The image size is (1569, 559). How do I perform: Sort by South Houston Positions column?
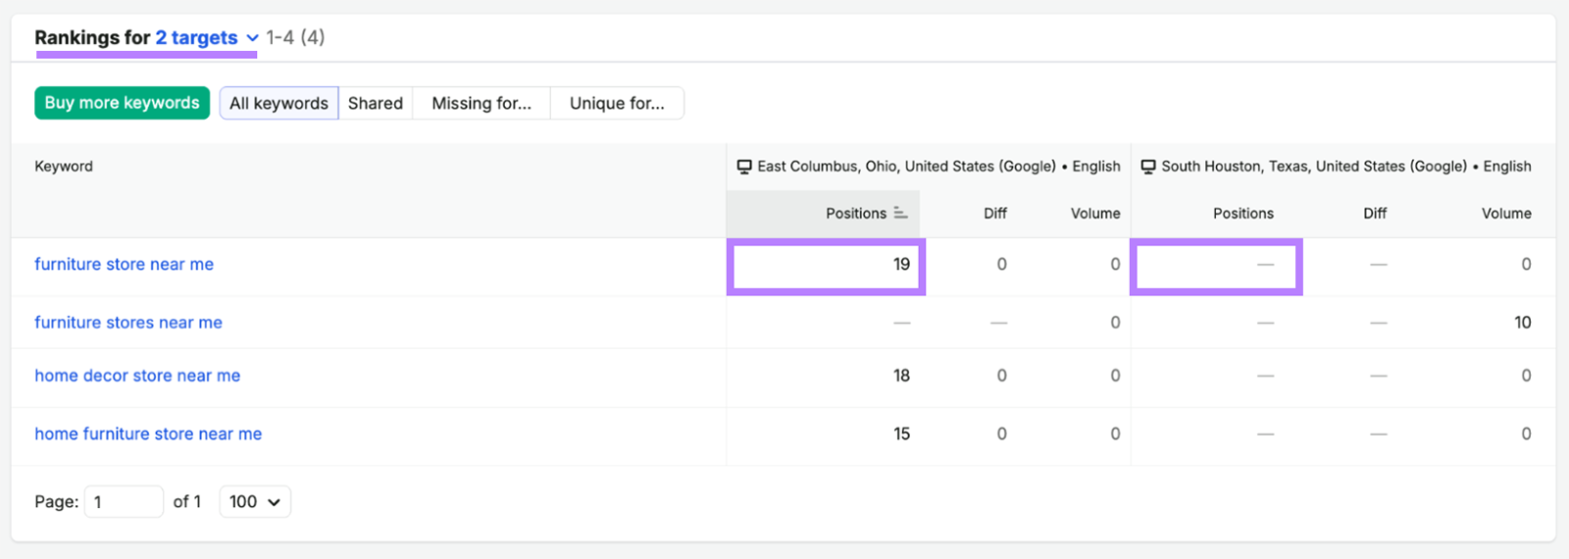tap(1242, 213)
